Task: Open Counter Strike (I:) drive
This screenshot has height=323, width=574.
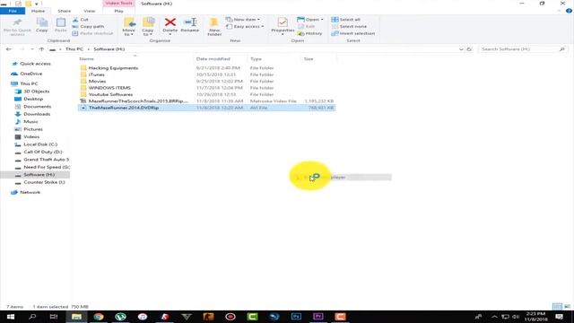Action: pos(44,182)
